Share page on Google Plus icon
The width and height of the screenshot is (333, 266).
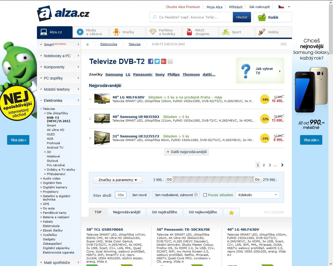pyautogui.click(x=164, y=61)
